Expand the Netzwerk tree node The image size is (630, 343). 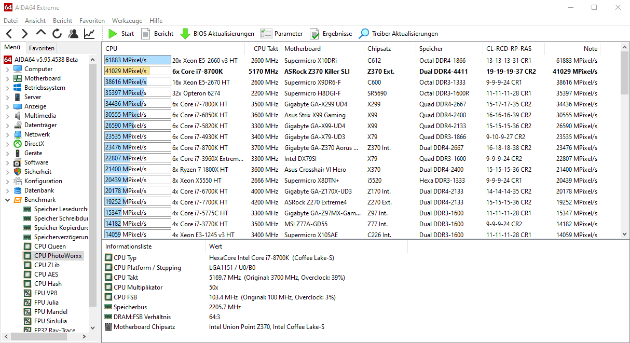[7, 134]
